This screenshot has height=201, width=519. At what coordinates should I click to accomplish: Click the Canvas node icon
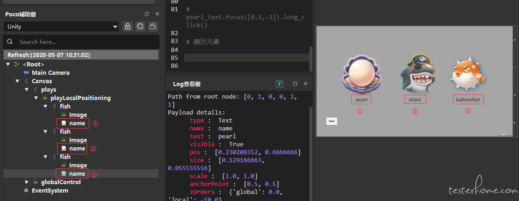[x=27, y=81]
